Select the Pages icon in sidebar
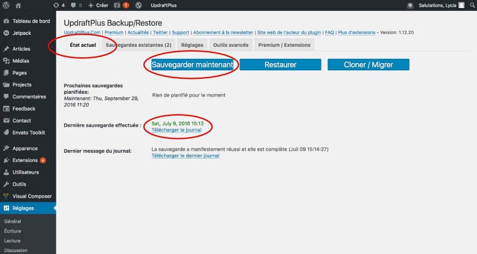 (x=6, y=73)
